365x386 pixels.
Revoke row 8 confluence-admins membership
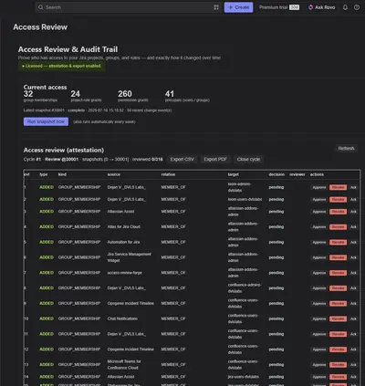pos(338,288)
